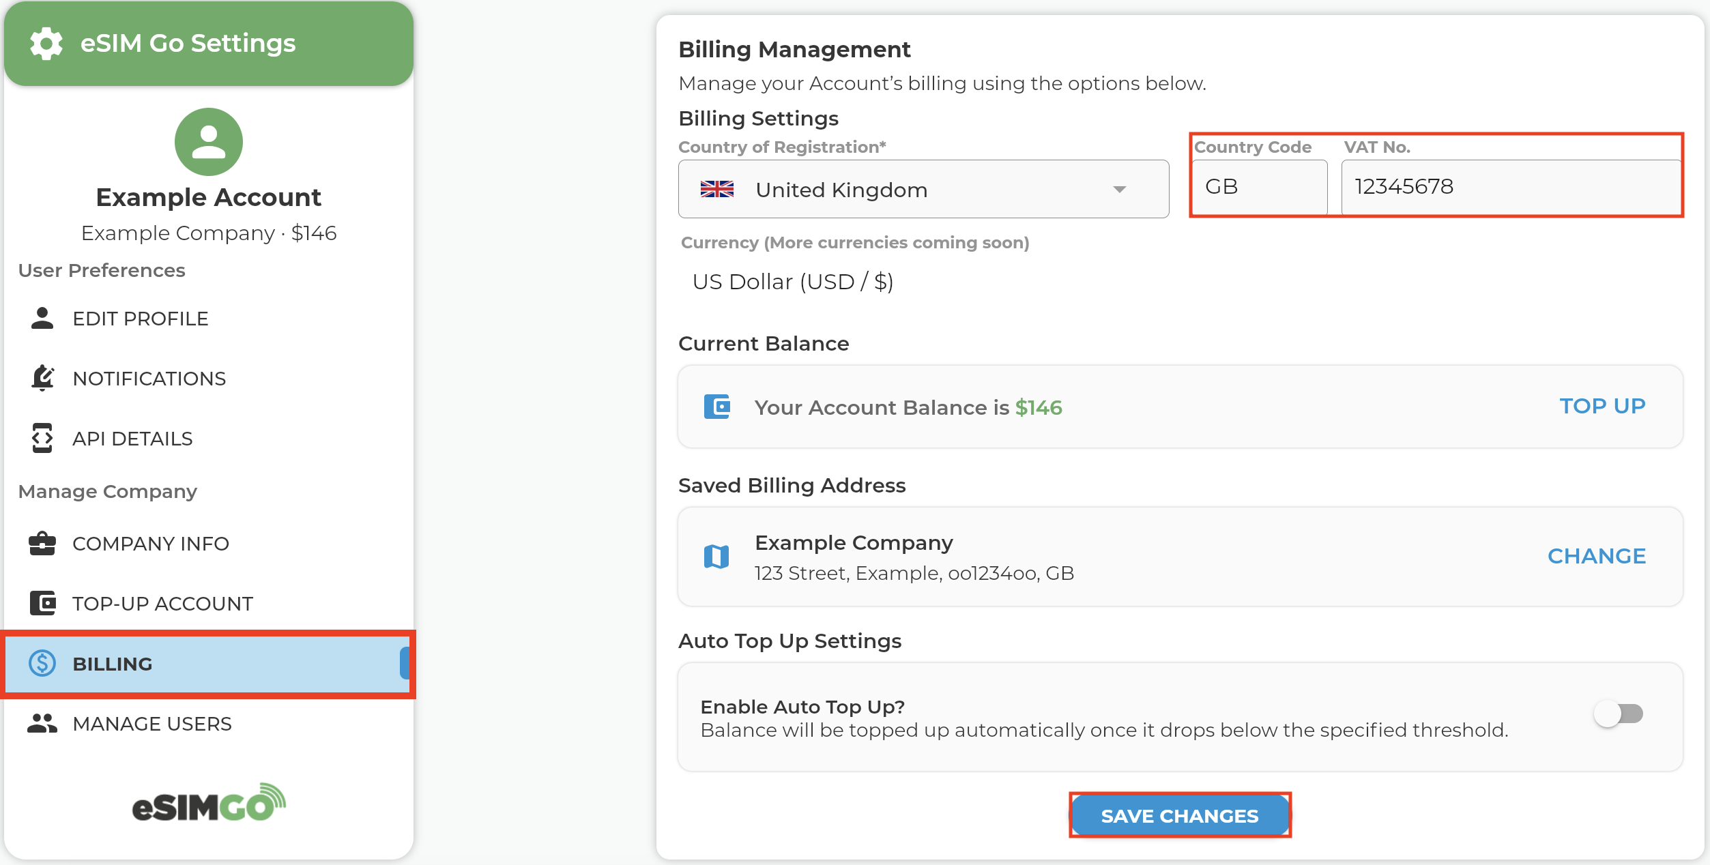The width and height of the screenshot is (1710, 865).
Task: Click the map icon beside billing address
Action: pos(716,557)
